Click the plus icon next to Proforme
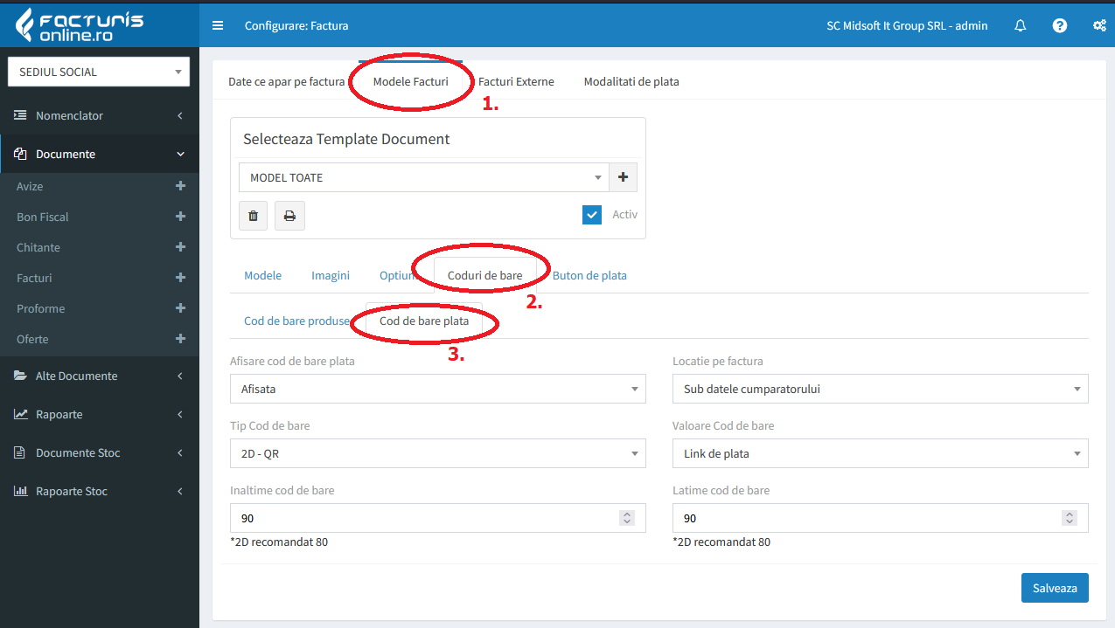Image resolution: width=1115 pixels, height=628 pixels. click(x=180, y=308)
